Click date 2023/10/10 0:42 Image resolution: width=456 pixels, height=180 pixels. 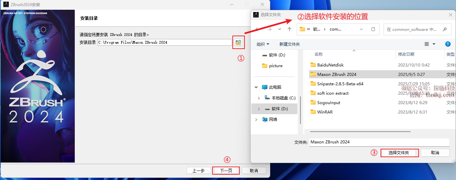tap(414, 65)
